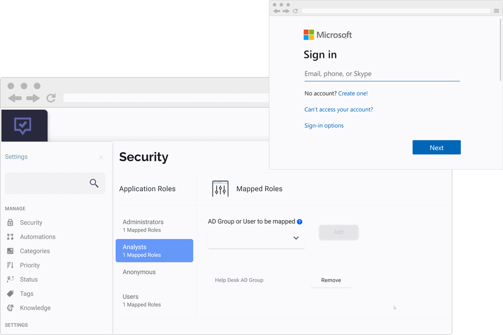Click the Tags icon in sidebar
The image size is (503, 335).
coord(10,293)
